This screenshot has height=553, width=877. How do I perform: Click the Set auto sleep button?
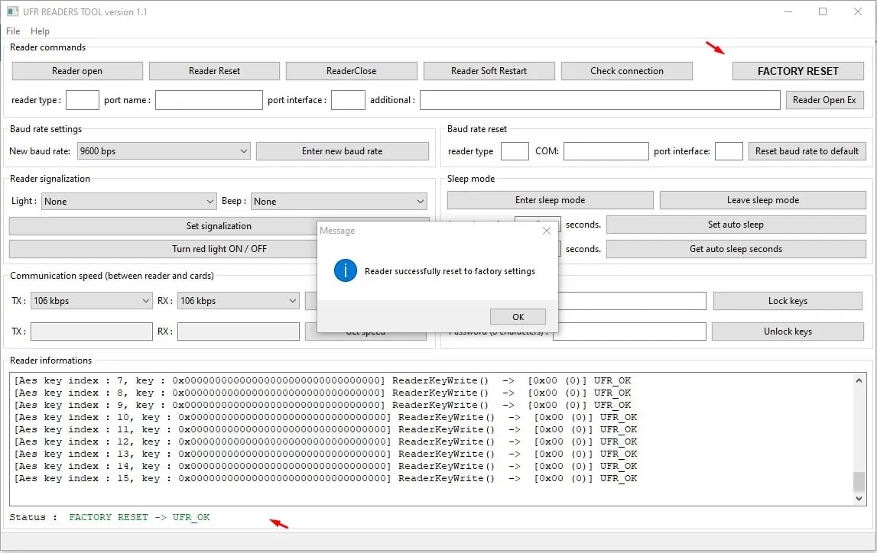[736, 225]
